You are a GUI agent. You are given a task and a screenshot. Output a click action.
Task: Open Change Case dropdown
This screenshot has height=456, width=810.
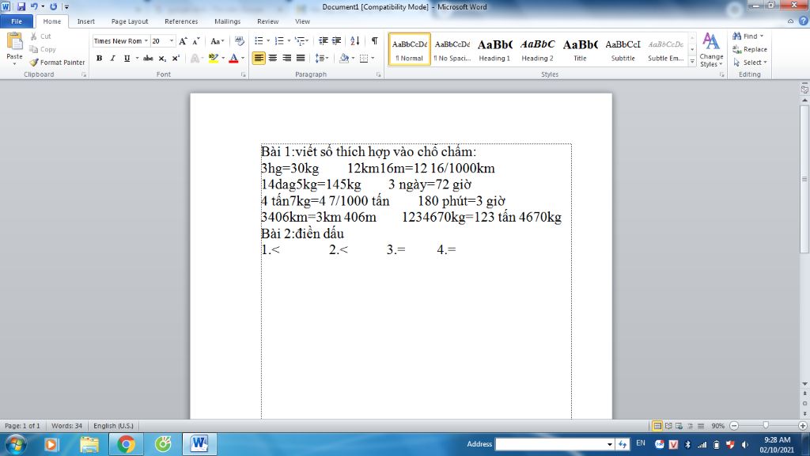tap(217, 41)
